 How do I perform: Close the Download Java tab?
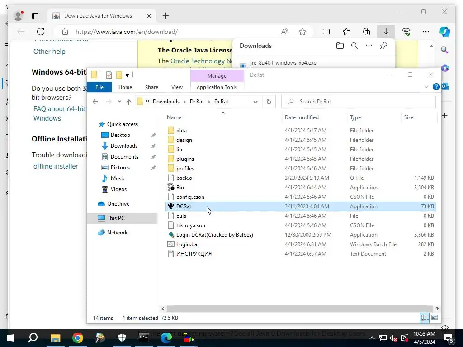149,16
